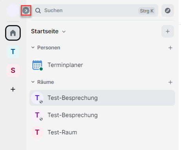Open the Terminplaner chat

(x=102, y=65)
